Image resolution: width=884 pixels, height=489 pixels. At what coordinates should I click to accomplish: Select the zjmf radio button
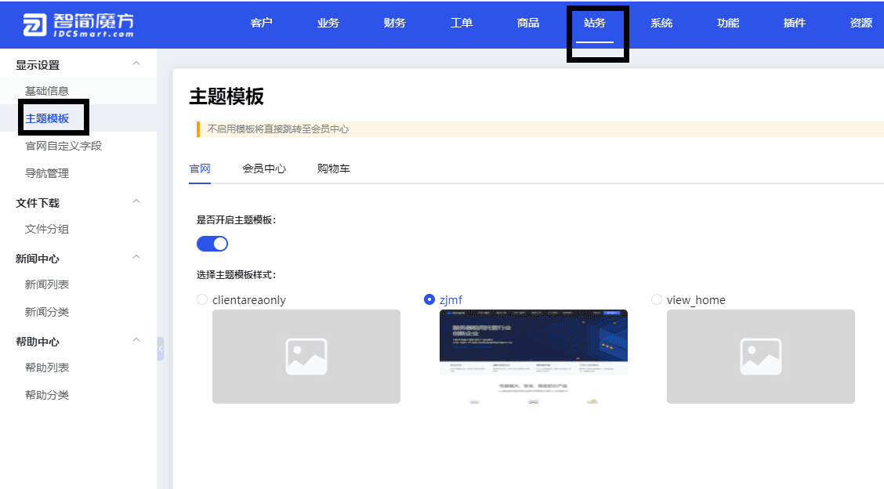coord(429,299)
